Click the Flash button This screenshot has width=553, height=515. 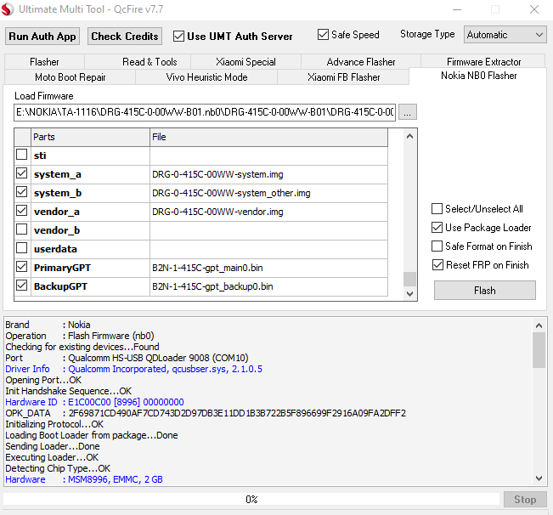pos(485,291)
